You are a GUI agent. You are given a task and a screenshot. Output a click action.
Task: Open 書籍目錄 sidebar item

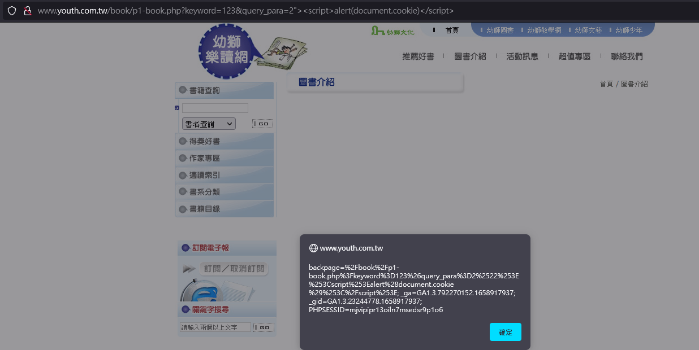tap(225, 209)
